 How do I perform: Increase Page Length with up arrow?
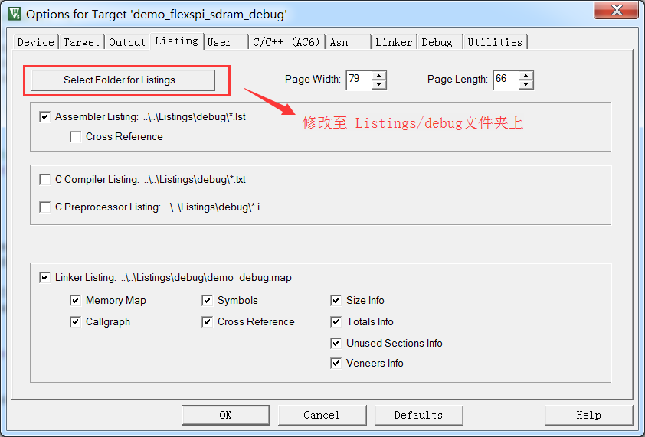point(525,75)
